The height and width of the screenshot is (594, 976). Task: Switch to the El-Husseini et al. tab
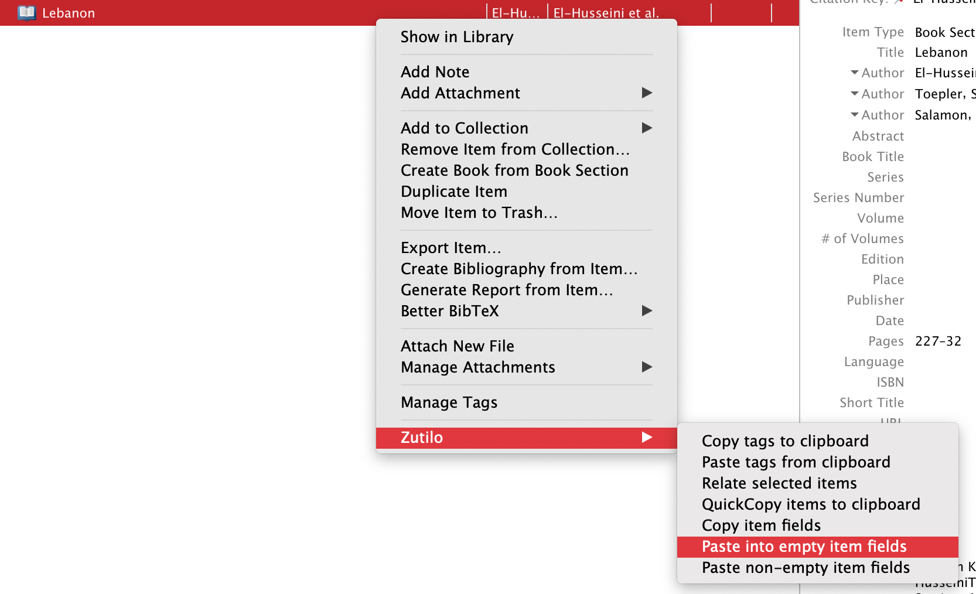point(605,12)
